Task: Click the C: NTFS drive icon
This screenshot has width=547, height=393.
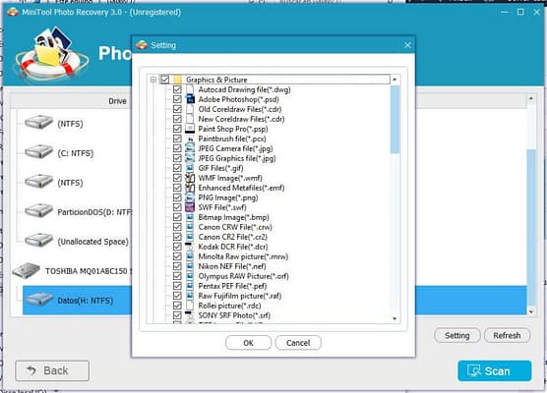Action: (x=38, y=152)
